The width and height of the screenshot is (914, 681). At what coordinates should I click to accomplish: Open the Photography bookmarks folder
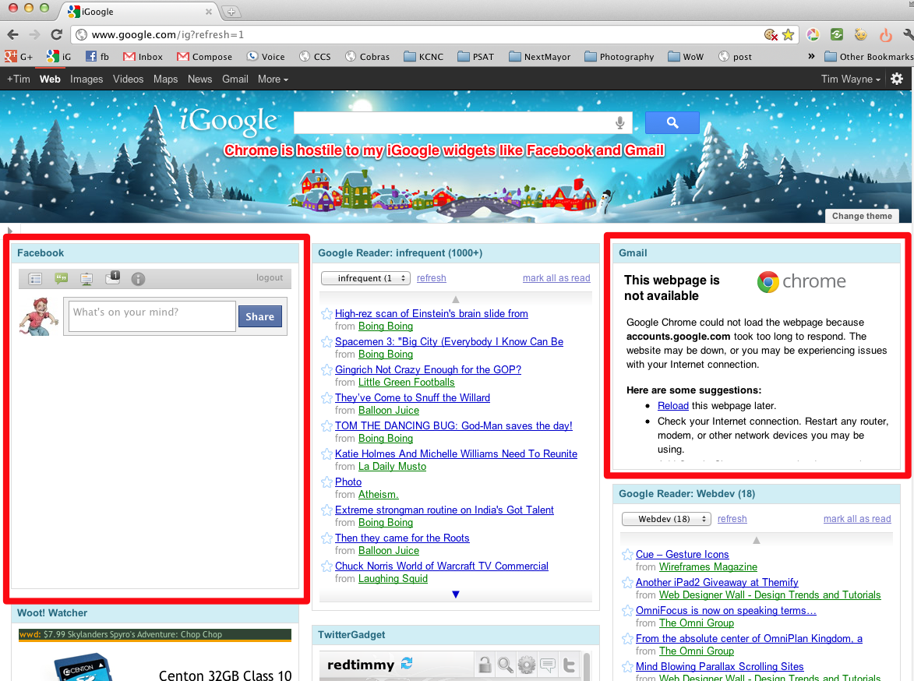point(619,57)
